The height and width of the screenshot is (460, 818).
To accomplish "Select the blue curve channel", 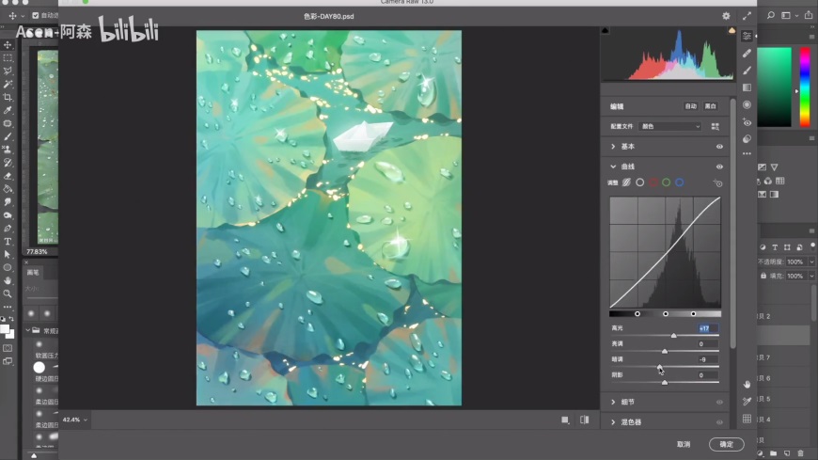I will (679, 182).
